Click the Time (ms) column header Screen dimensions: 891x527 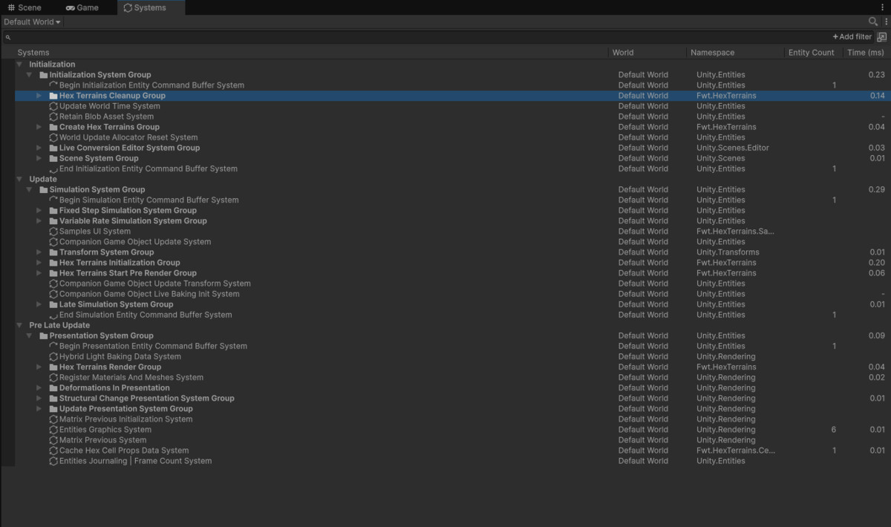click(865, 53)
